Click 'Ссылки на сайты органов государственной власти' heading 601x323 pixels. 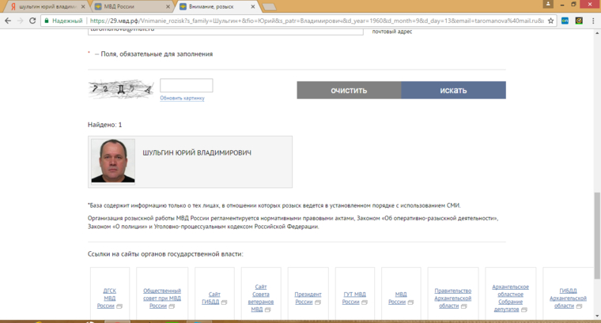click(x=165, y=254)
